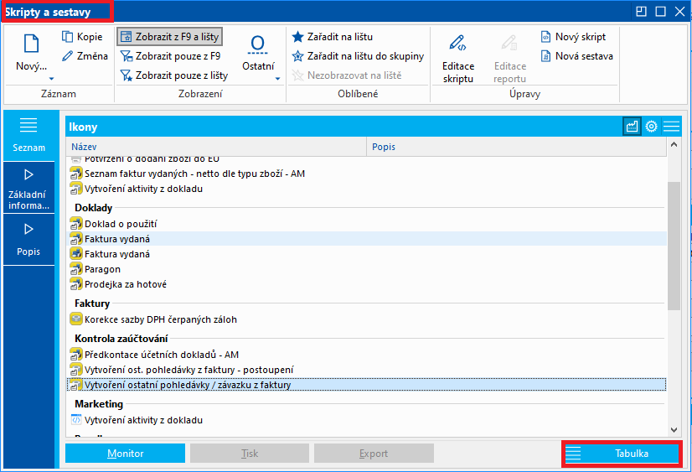This screenshot has width=692, height=472.
Task: Click the Paragon row icon
Action: pos(76,269)
